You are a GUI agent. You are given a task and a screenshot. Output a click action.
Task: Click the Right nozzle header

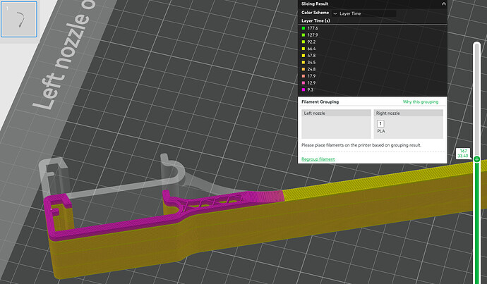click(x=408, y=113)
